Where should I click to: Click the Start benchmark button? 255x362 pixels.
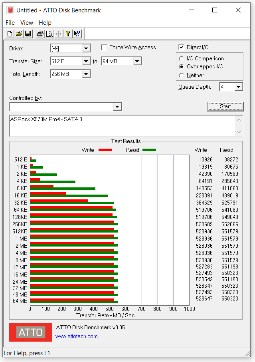(225, 107)
